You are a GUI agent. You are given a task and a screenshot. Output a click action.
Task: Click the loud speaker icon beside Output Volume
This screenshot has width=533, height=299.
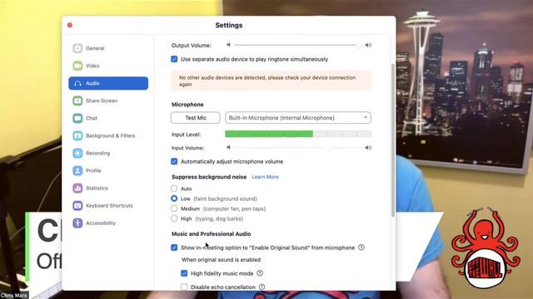tap(368, 45)
